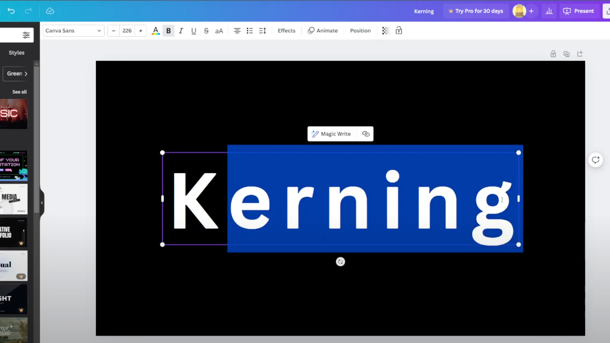The height and width of the screenshot is (343, 610).
Task: Toggle bold formatting
Action: (x=168, y=31)
